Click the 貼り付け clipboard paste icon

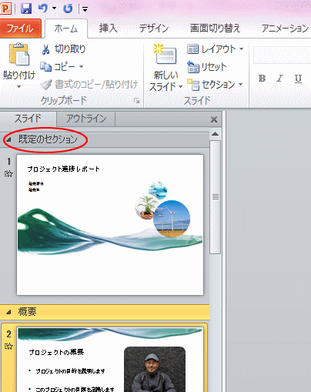[x=19, y=55]
